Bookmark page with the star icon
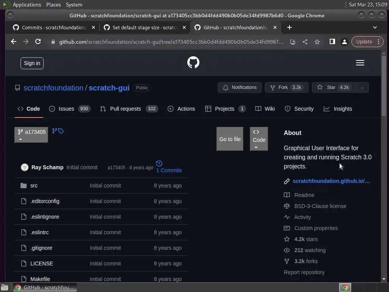The width and height of the screenshot is (389, 292). click(317, 42)
